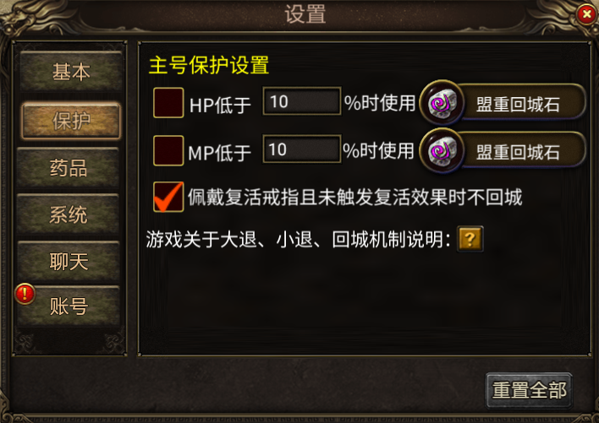Click the HP row return stone icon

pos(442,103)
